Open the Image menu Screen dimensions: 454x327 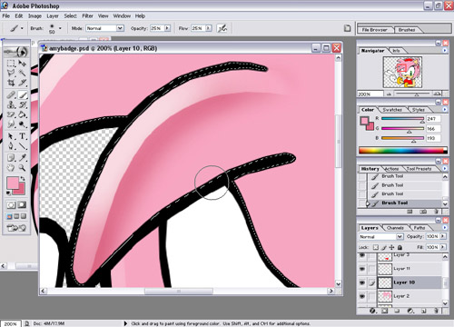point(35,15)
